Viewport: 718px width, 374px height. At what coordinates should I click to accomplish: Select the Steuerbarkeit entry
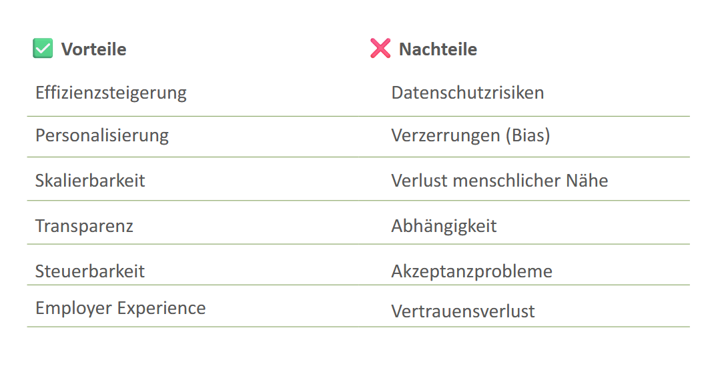(x=90, y=271)
